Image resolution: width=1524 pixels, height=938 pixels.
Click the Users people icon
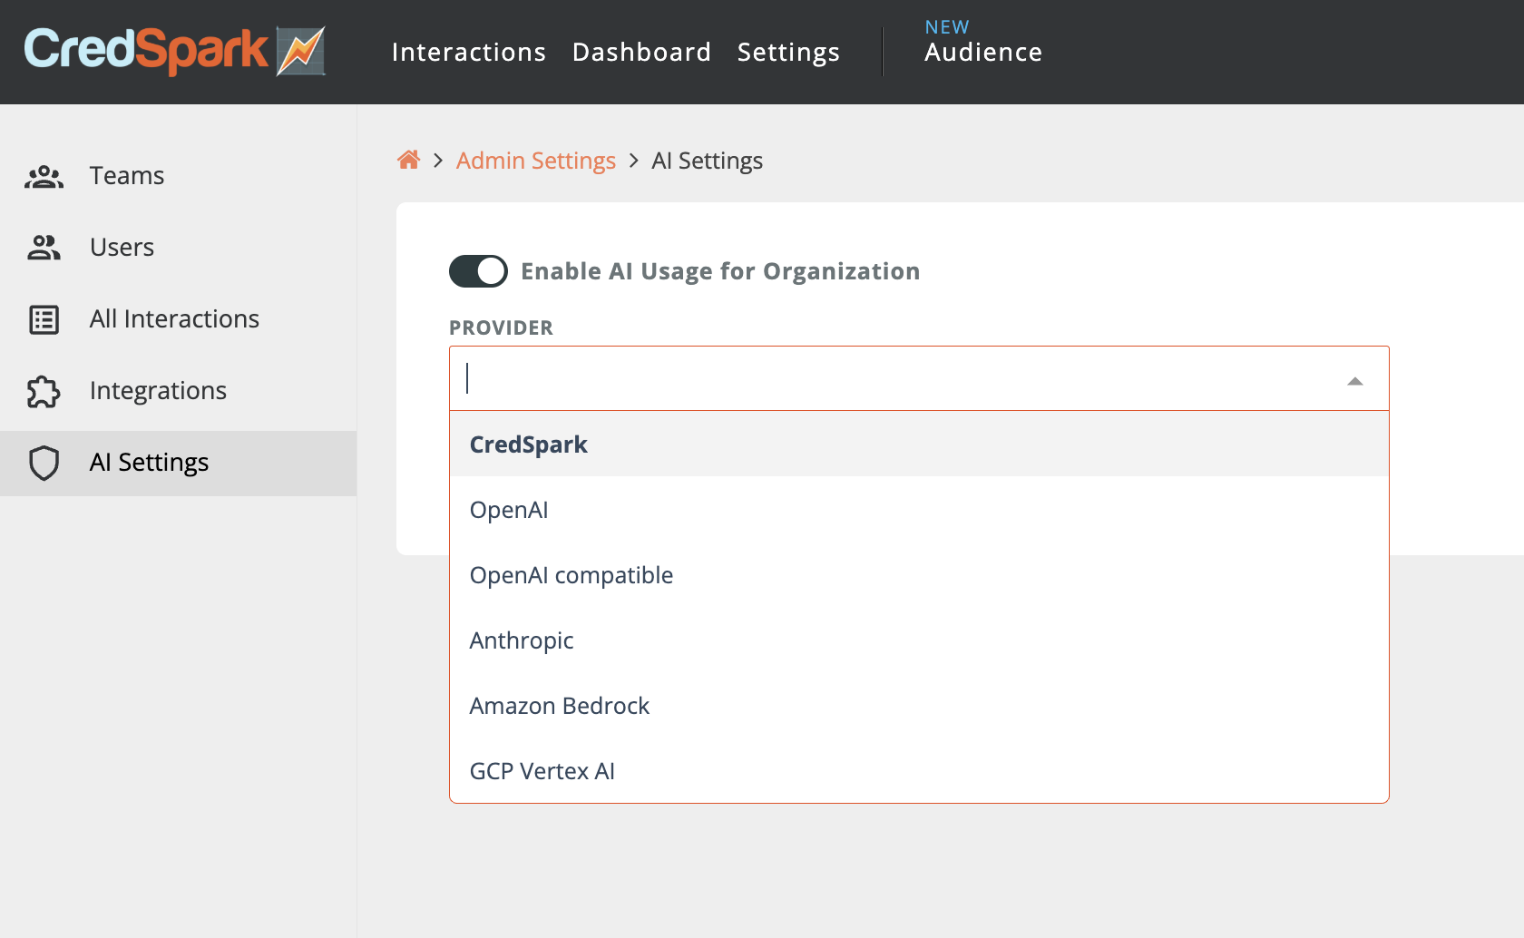(44, 248)
